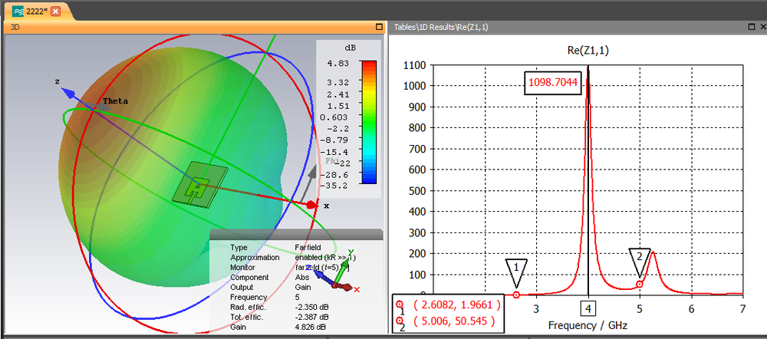Click the dB color ramp legend
This screenshot has width=767, height=339.
(368, 122)
